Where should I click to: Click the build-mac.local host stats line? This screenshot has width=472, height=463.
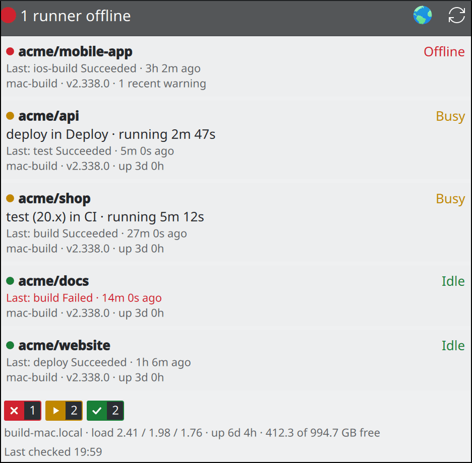192,433
